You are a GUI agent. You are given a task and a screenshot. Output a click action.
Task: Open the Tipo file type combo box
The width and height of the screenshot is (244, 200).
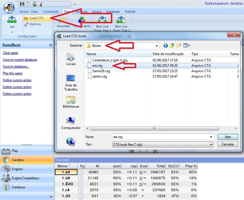tap(163, 145)
